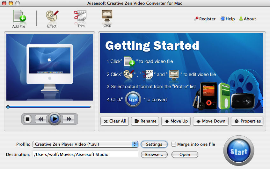Click the Move Up button
Image resolution: width=270 pixels, height=169 pixels.
pyautogui.click(x=176, y=121)
